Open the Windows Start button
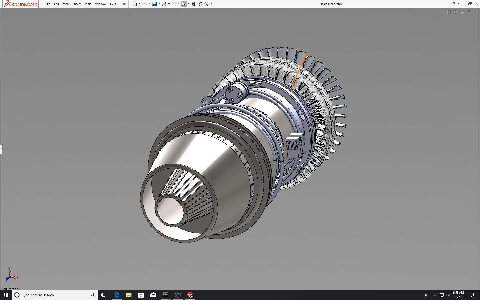 click(6, 295)
